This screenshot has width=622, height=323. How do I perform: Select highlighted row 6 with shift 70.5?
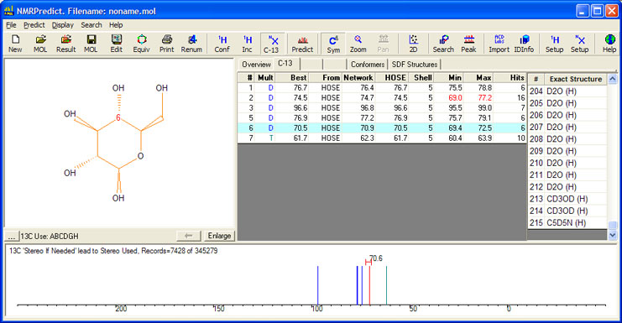click(382, 128)
